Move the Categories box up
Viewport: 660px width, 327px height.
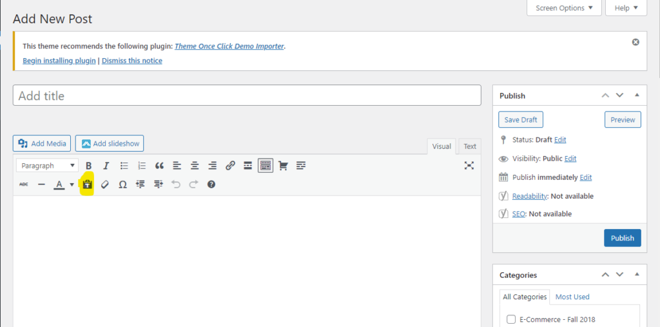click(605, 275)
